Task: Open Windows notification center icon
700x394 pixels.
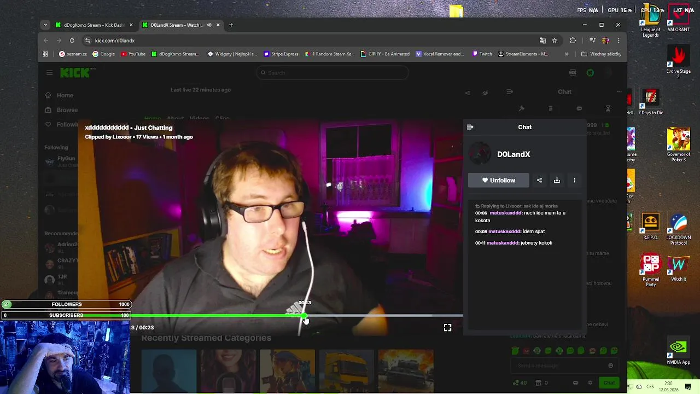Action: point(688,387)
